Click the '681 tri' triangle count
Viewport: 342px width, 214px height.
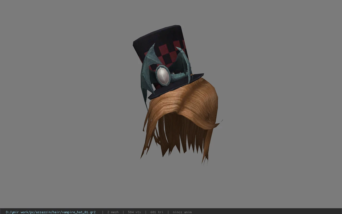pos(157,212)
